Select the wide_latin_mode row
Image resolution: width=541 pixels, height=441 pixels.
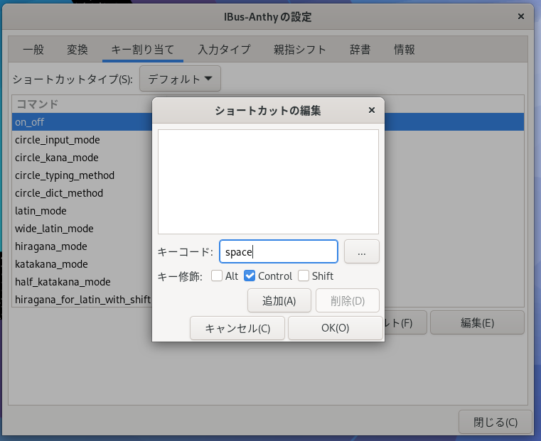[x=82, y=229]
